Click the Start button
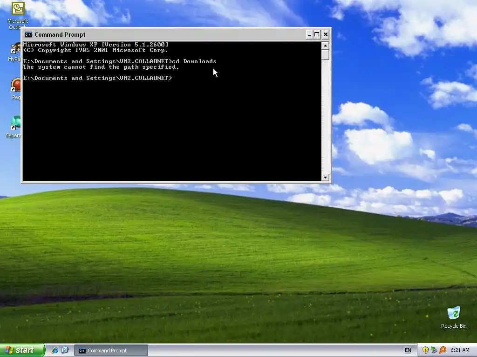 (x=22, y=350)
